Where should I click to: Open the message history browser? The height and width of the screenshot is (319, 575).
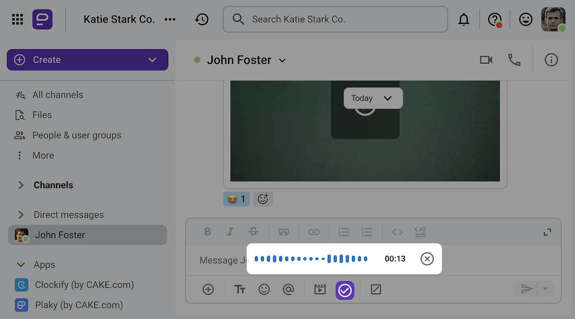[202, 19]
